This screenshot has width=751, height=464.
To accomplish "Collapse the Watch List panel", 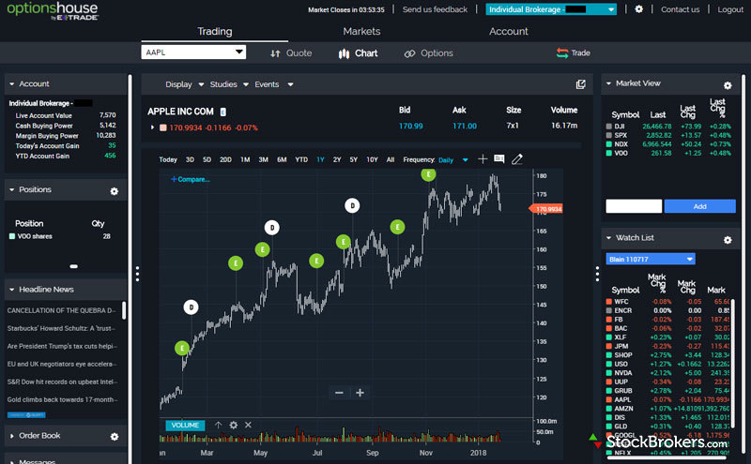I will click(608, 238).
